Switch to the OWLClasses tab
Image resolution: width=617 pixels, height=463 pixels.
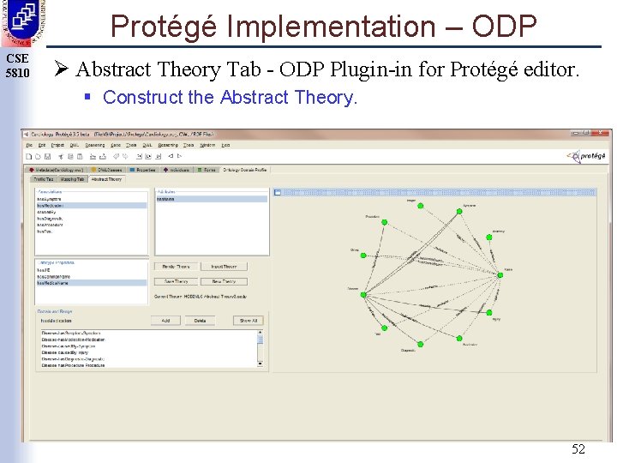106,170
